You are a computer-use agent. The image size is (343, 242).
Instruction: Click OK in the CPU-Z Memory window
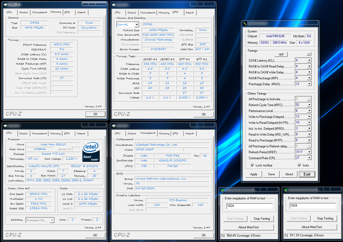tap(95, 114)
